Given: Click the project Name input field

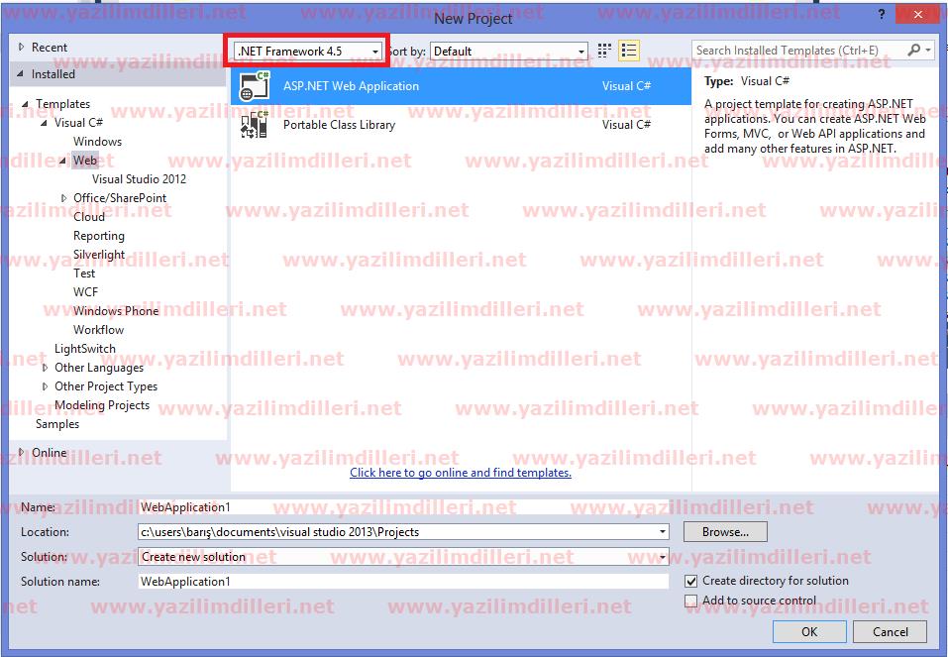Looking at the screenshot, I should pyautogui.click(x=403, y=507).
